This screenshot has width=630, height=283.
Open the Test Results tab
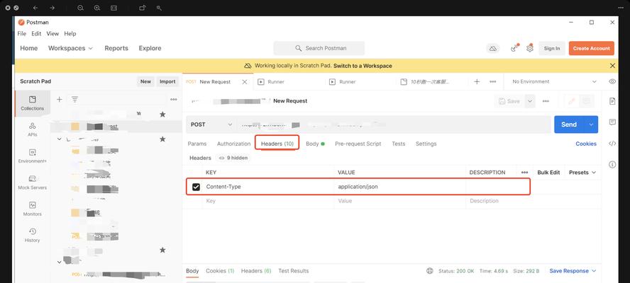pos(293,271)
